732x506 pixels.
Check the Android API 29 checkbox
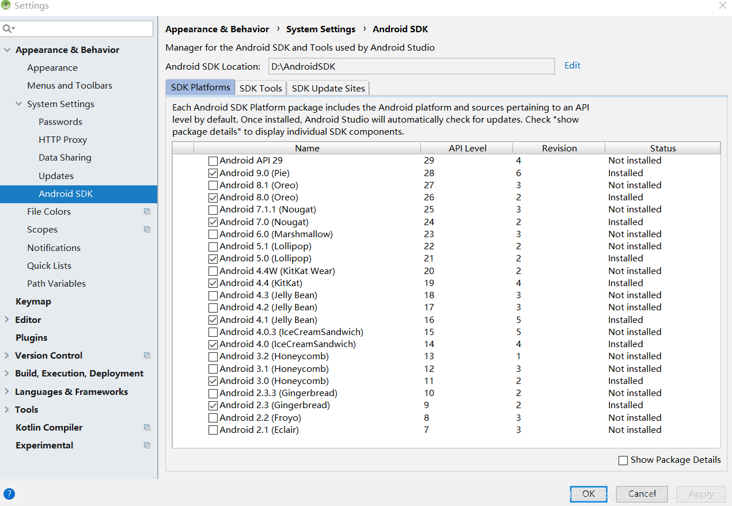click(x=213, y=161)
